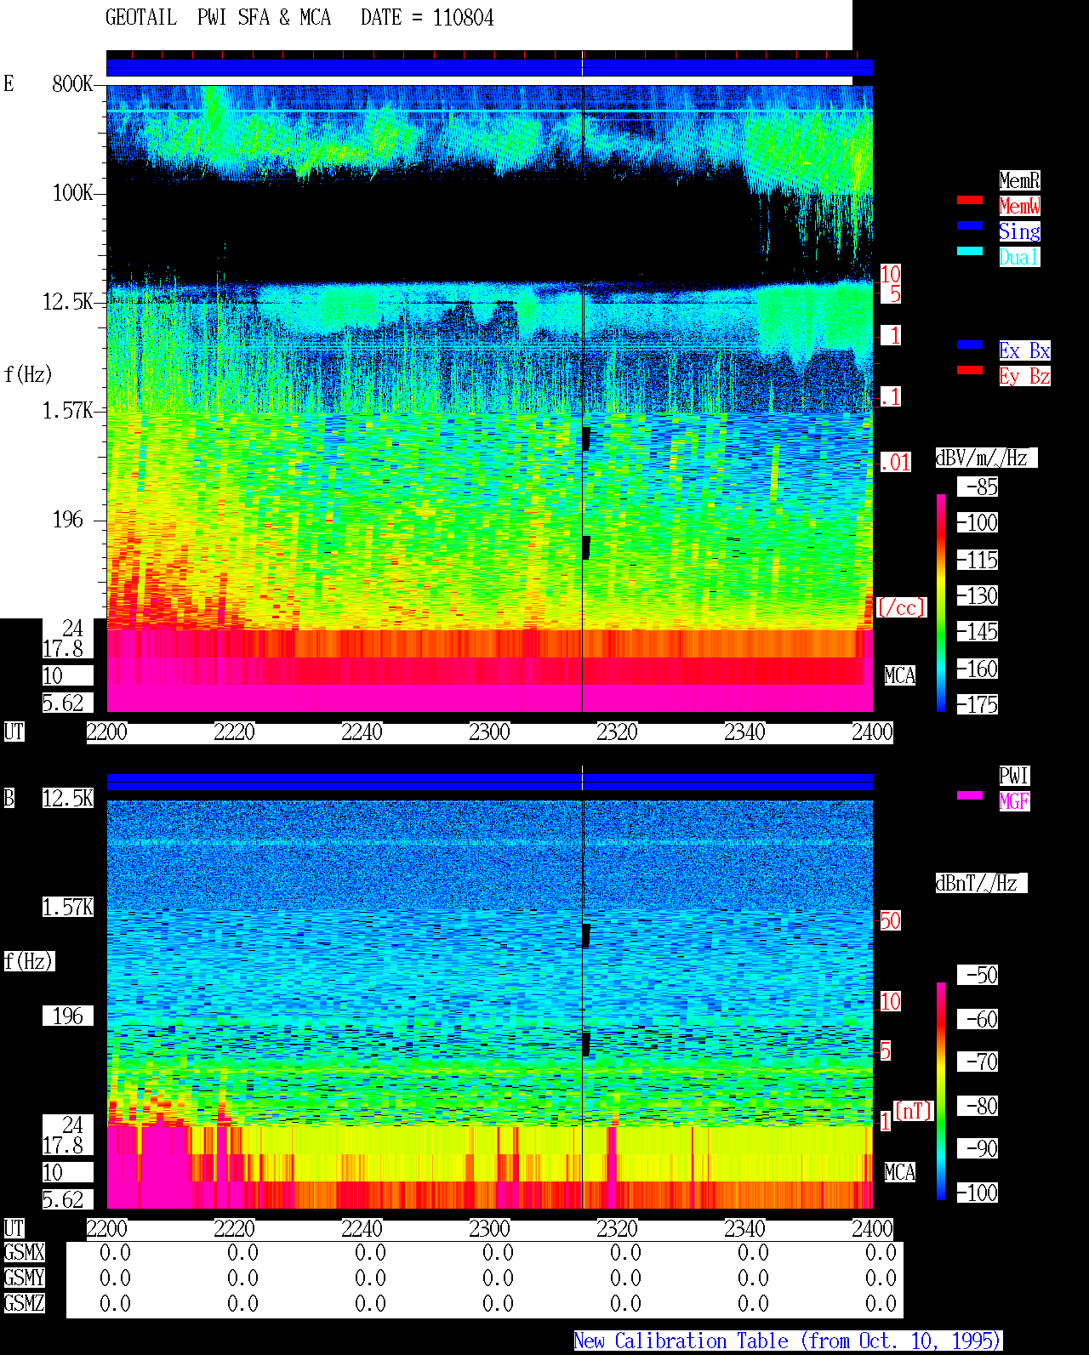This screenshot has width=1089, height=1355.
Task: Click the GSMZ row label
Action: pyautogui.click(x=24, y=1303)
